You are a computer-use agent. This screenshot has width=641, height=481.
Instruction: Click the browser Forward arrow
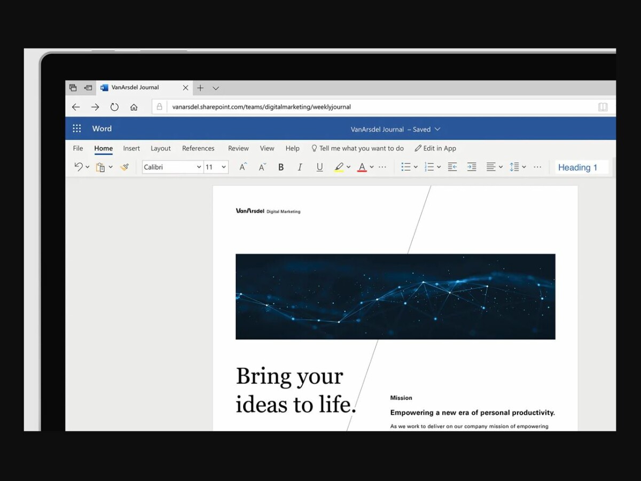pyautogui.click(x=95, y=107)
